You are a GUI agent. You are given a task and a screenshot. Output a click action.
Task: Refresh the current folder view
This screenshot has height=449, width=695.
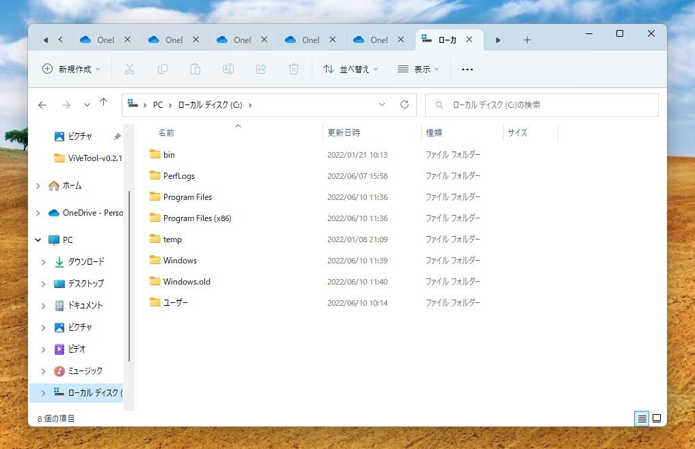point(405,104)
